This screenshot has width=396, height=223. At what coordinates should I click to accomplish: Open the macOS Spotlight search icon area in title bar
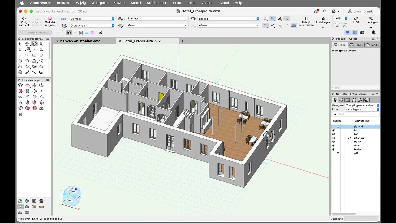(325, 11)
